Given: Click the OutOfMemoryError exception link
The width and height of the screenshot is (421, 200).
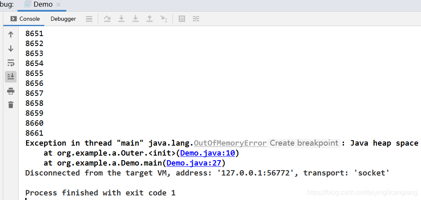Looking at the screenshot, I should point(230,143).
